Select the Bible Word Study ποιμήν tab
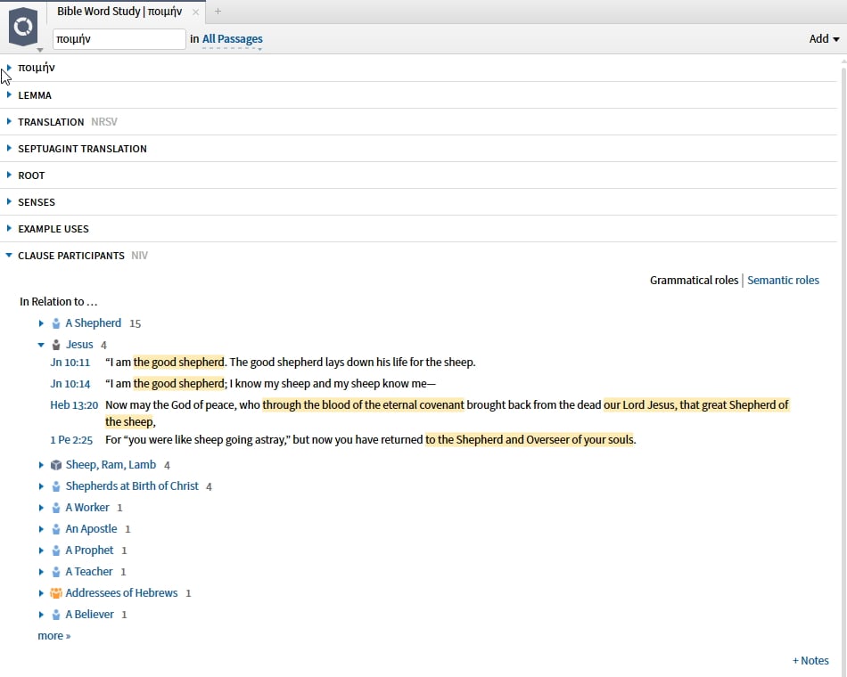 (x=119, y=12)
